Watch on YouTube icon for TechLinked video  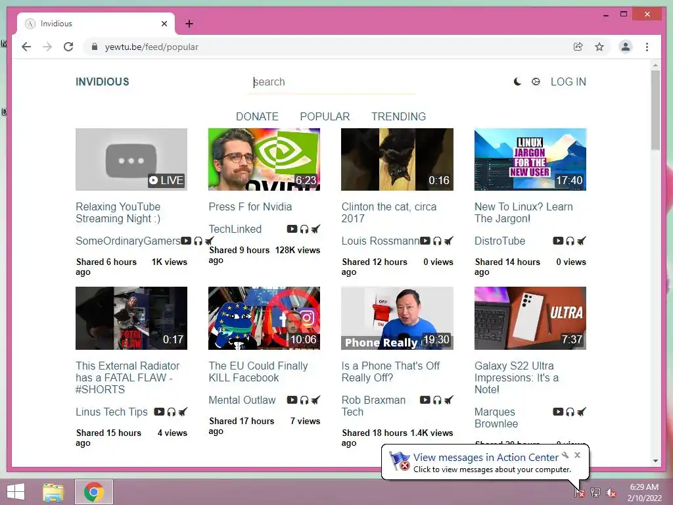click(292, 229)
